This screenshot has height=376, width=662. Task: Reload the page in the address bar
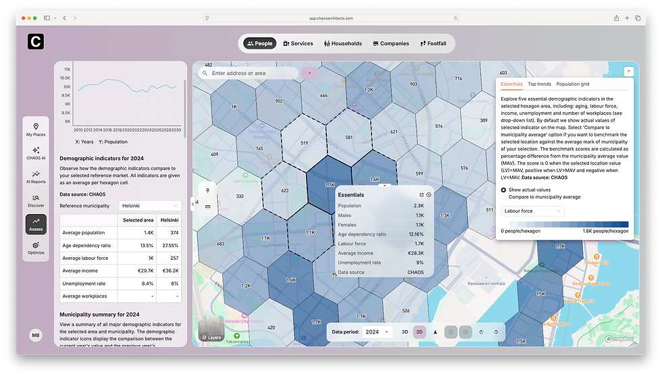(x=455, y=18)
